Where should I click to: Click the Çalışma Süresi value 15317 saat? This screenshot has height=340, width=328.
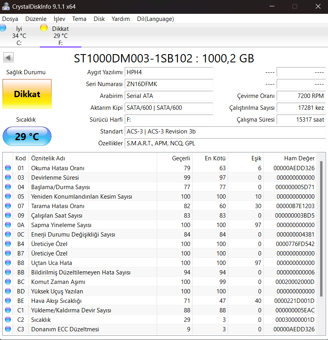pos(301,120)
